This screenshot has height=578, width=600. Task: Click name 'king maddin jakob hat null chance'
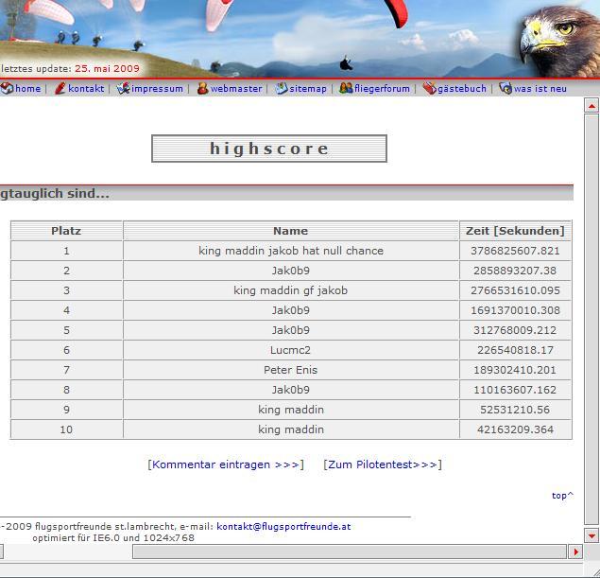[291, 251]
